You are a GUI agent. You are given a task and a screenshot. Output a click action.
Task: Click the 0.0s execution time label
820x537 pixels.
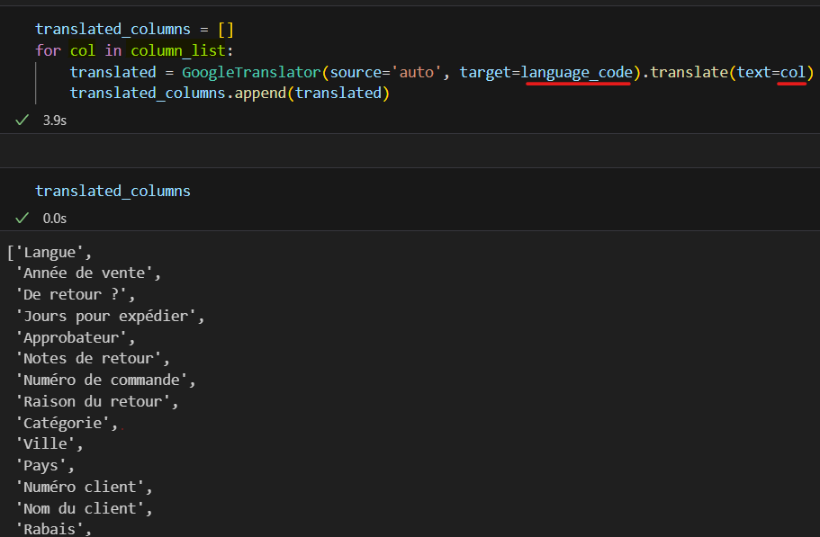click(x=54, y=218)
